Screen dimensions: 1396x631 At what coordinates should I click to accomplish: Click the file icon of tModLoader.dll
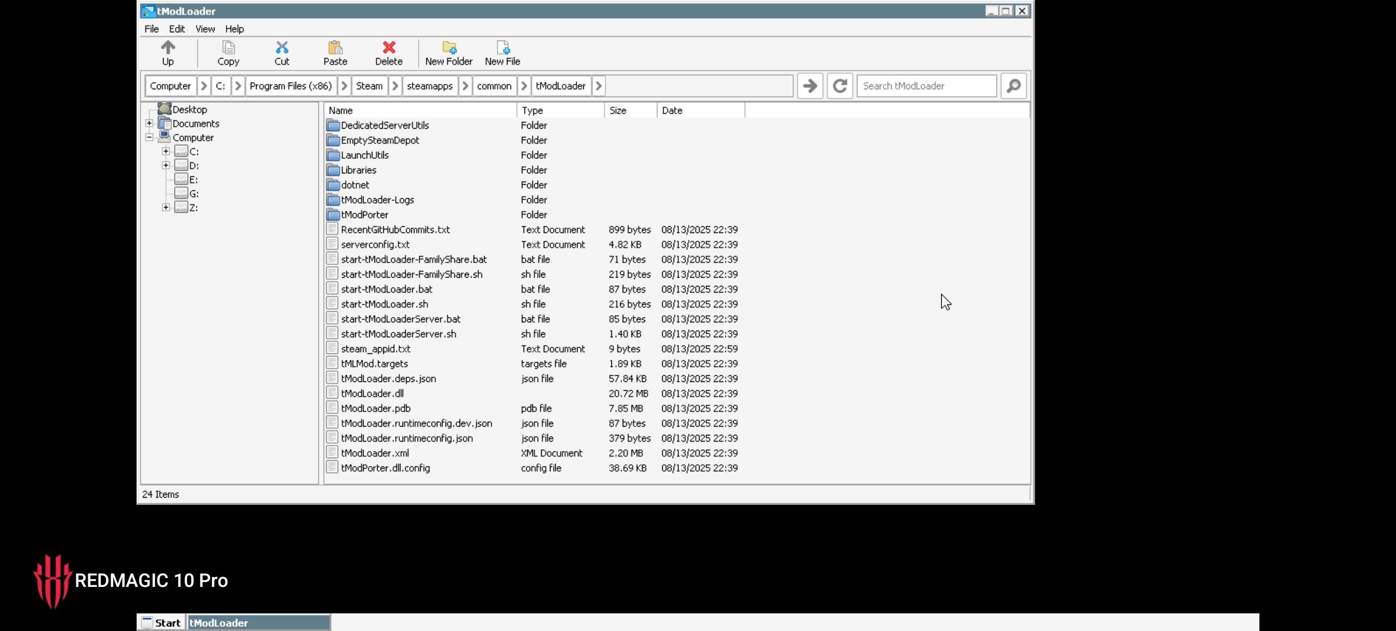click(x=332, y=393)
